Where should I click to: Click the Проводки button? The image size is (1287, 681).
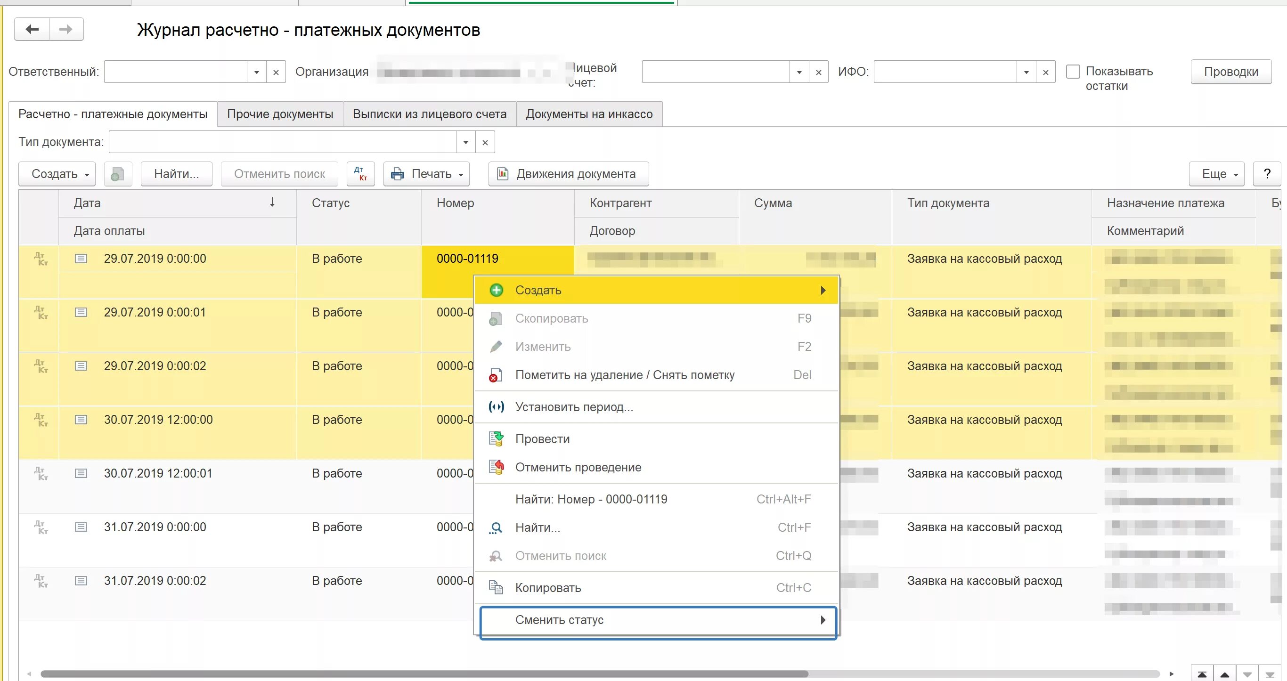tap(1230, 72)
